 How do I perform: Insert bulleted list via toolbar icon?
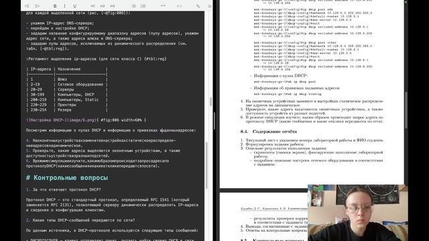[x=134, y=6]
